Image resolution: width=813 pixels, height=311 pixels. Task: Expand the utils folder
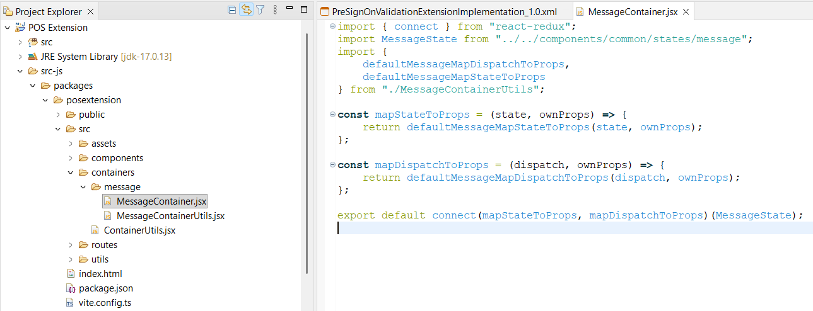[x=70, y=259]
